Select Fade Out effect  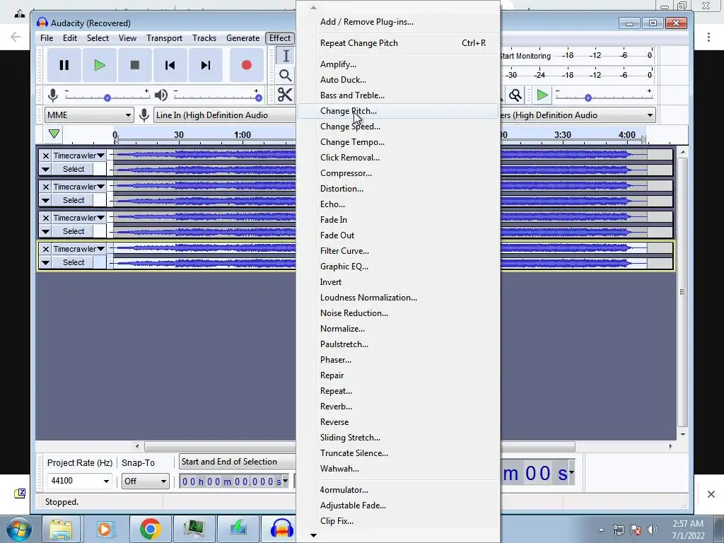[399, 235]
